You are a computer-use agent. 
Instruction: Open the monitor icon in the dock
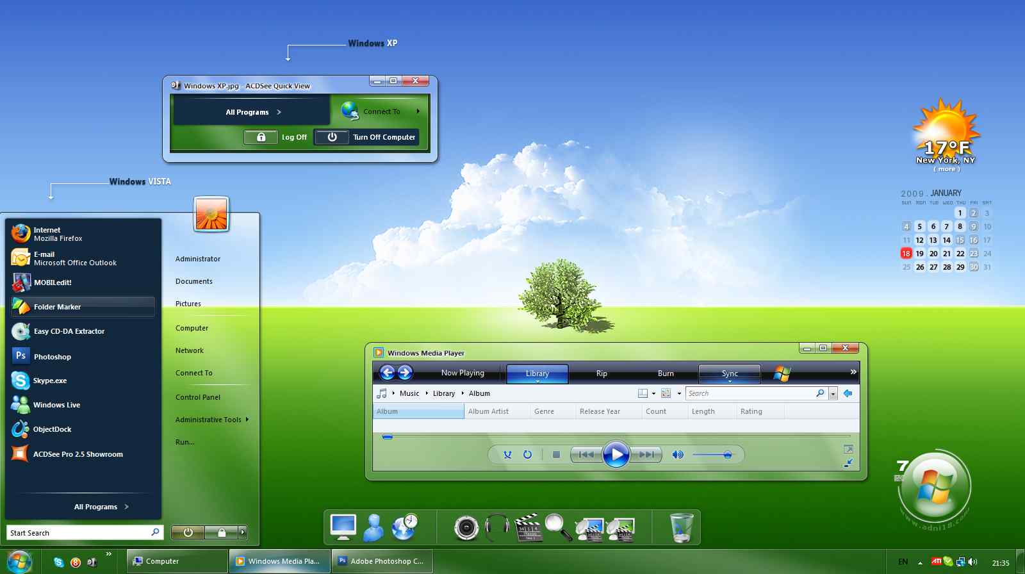[x=343, y=527]
